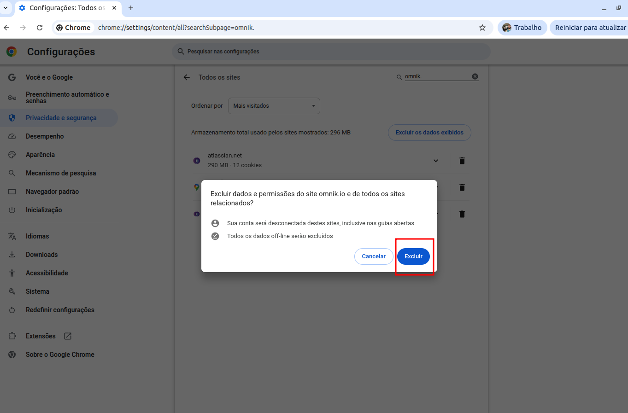The width and height of the screenshot is (628, 413).
Task: Click the Excluir confirm button
Action: click(413, 256)
